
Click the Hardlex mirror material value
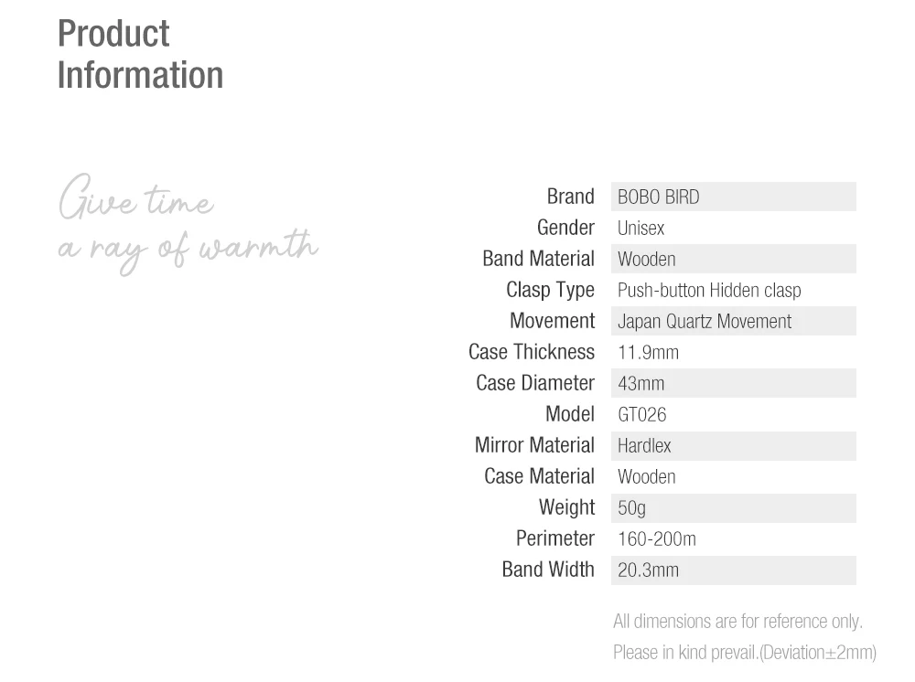(x=644, y=446)
